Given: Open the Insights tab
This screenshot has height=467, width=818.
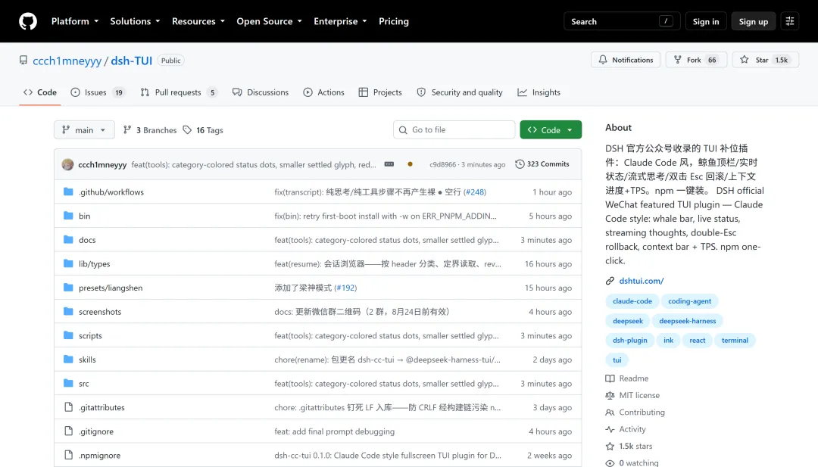Looking at the screenshot, I should [539, 92].
